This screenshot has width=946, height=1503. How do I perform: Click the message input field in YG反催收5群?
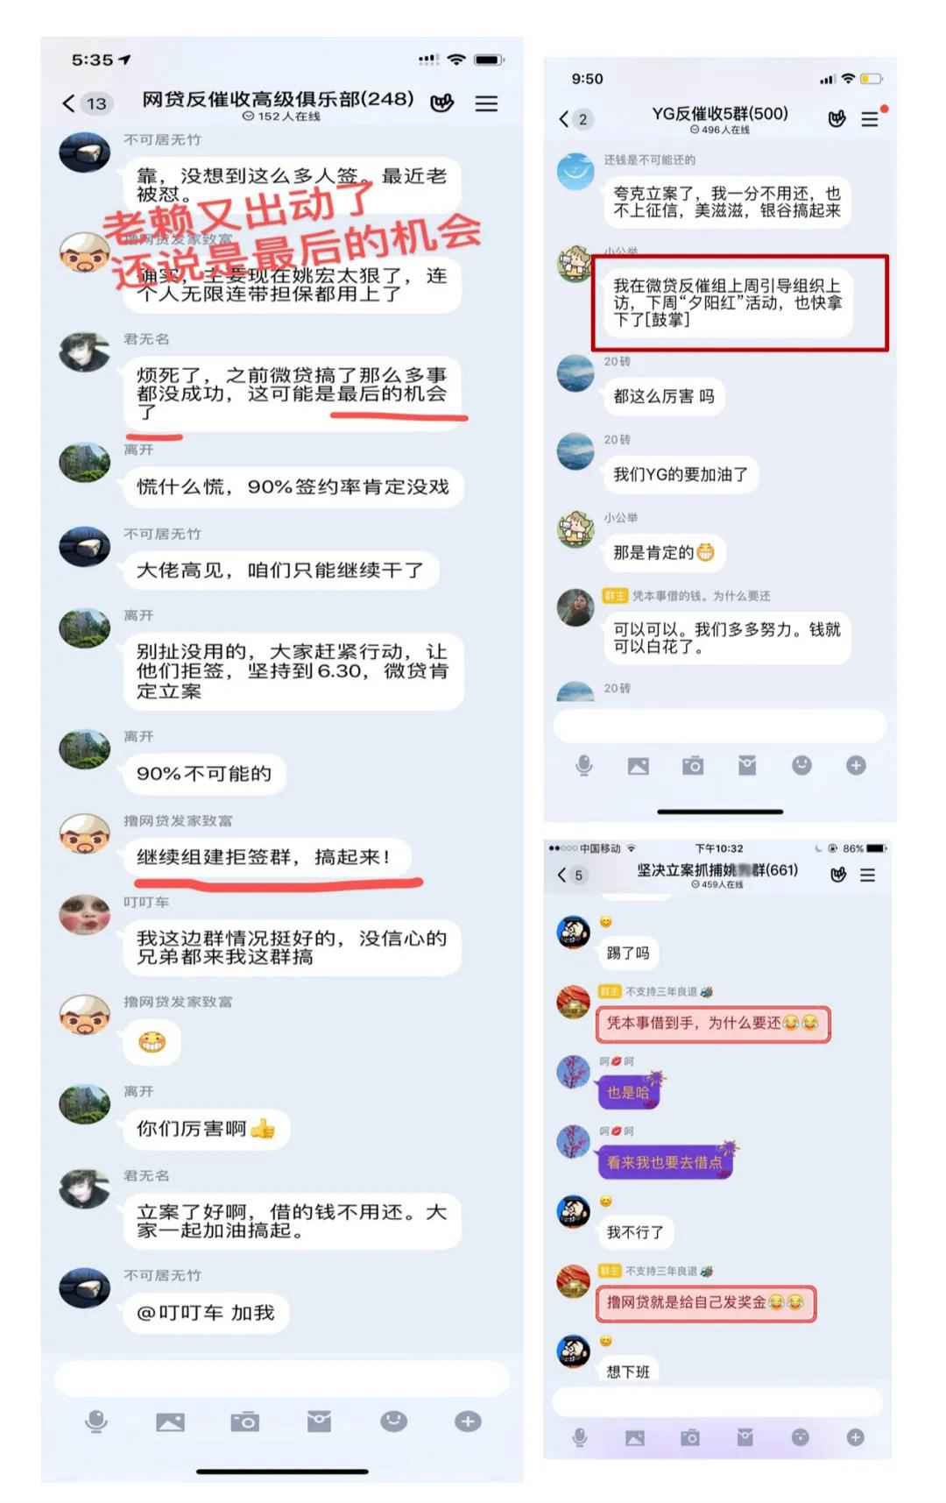(720, 727)
